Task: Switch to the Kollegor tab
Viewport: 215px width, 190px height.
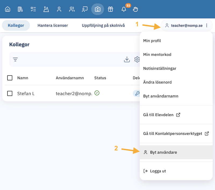Action: [x=16, y=25]
